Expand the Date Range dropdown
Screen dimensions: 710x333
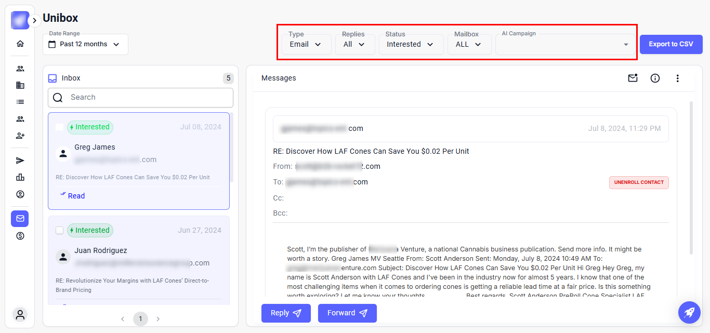click(x=85, y=44)
